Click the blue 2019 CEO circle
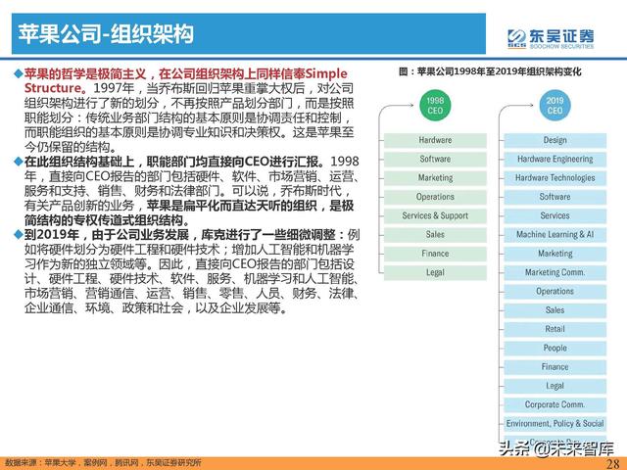Viewport: 627px width, 470px height. coord(555,106)
